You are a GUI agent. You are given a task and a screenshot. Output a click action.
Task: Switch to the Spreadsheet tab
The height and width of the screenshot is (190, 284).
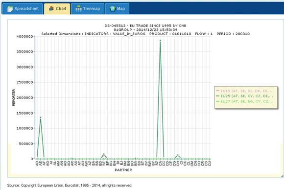pos(23,9)
